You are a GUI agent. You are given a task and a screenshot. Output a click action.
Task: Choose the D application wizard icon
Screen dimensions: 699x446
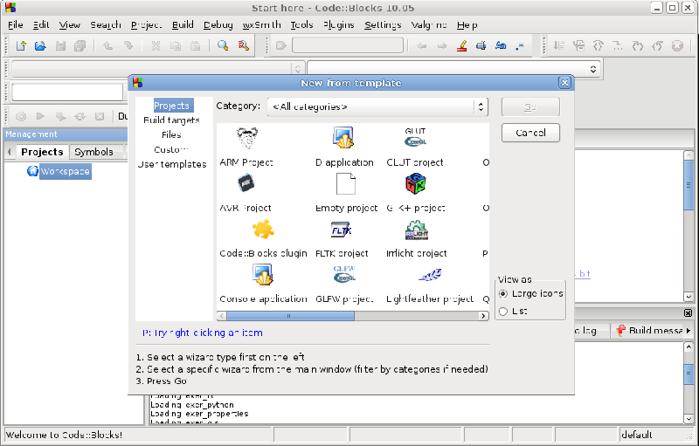342,138
